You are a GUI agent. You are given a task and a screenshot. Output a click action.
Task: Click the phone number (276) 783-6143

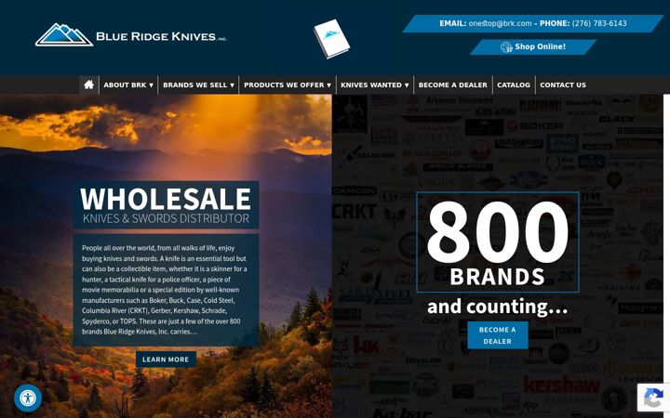[599, 23]
